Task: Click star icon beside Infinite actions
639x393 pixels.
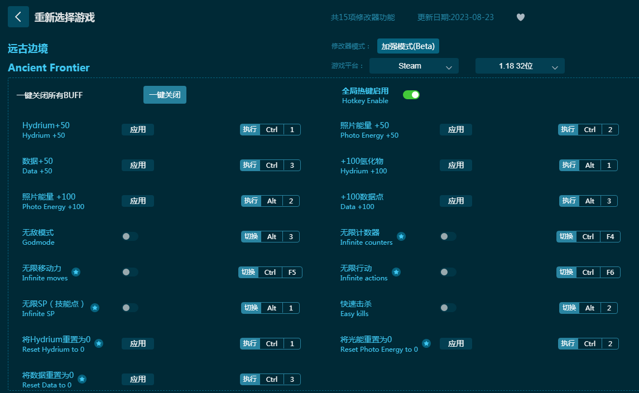Action: (x=396, y=272)
